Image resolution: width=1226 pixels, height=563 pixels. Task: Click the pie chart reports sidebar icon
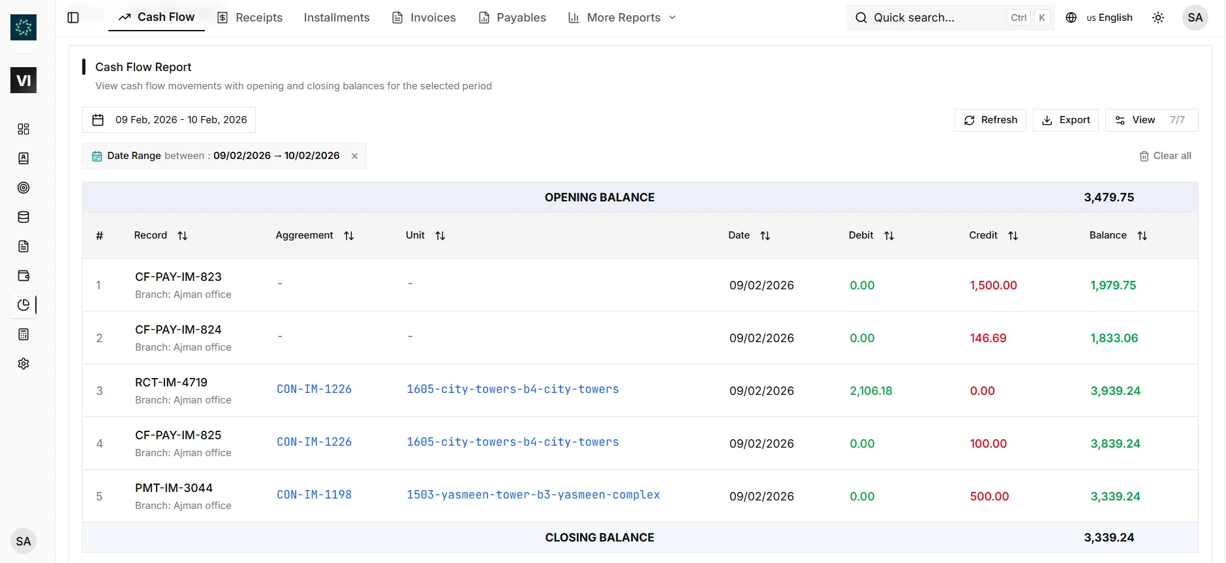point(23,305)
